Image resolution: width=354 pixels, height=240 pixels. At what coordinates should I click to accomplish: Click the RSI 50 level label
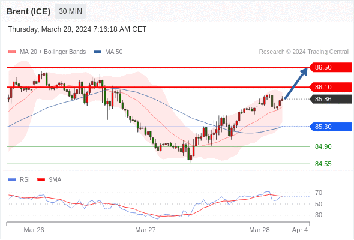click(319, 204)
